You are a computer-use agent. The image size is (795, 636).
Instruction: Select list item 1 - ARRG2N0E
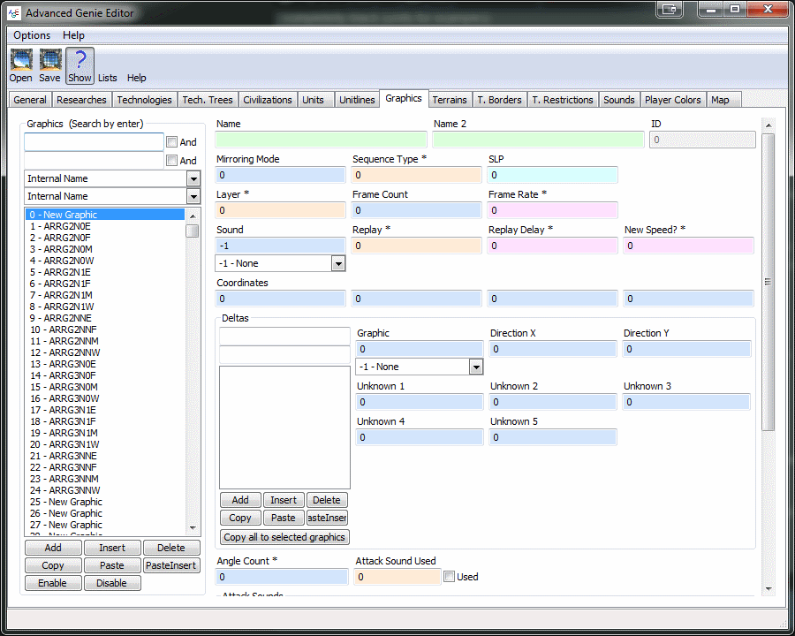(x=104, y=226)
